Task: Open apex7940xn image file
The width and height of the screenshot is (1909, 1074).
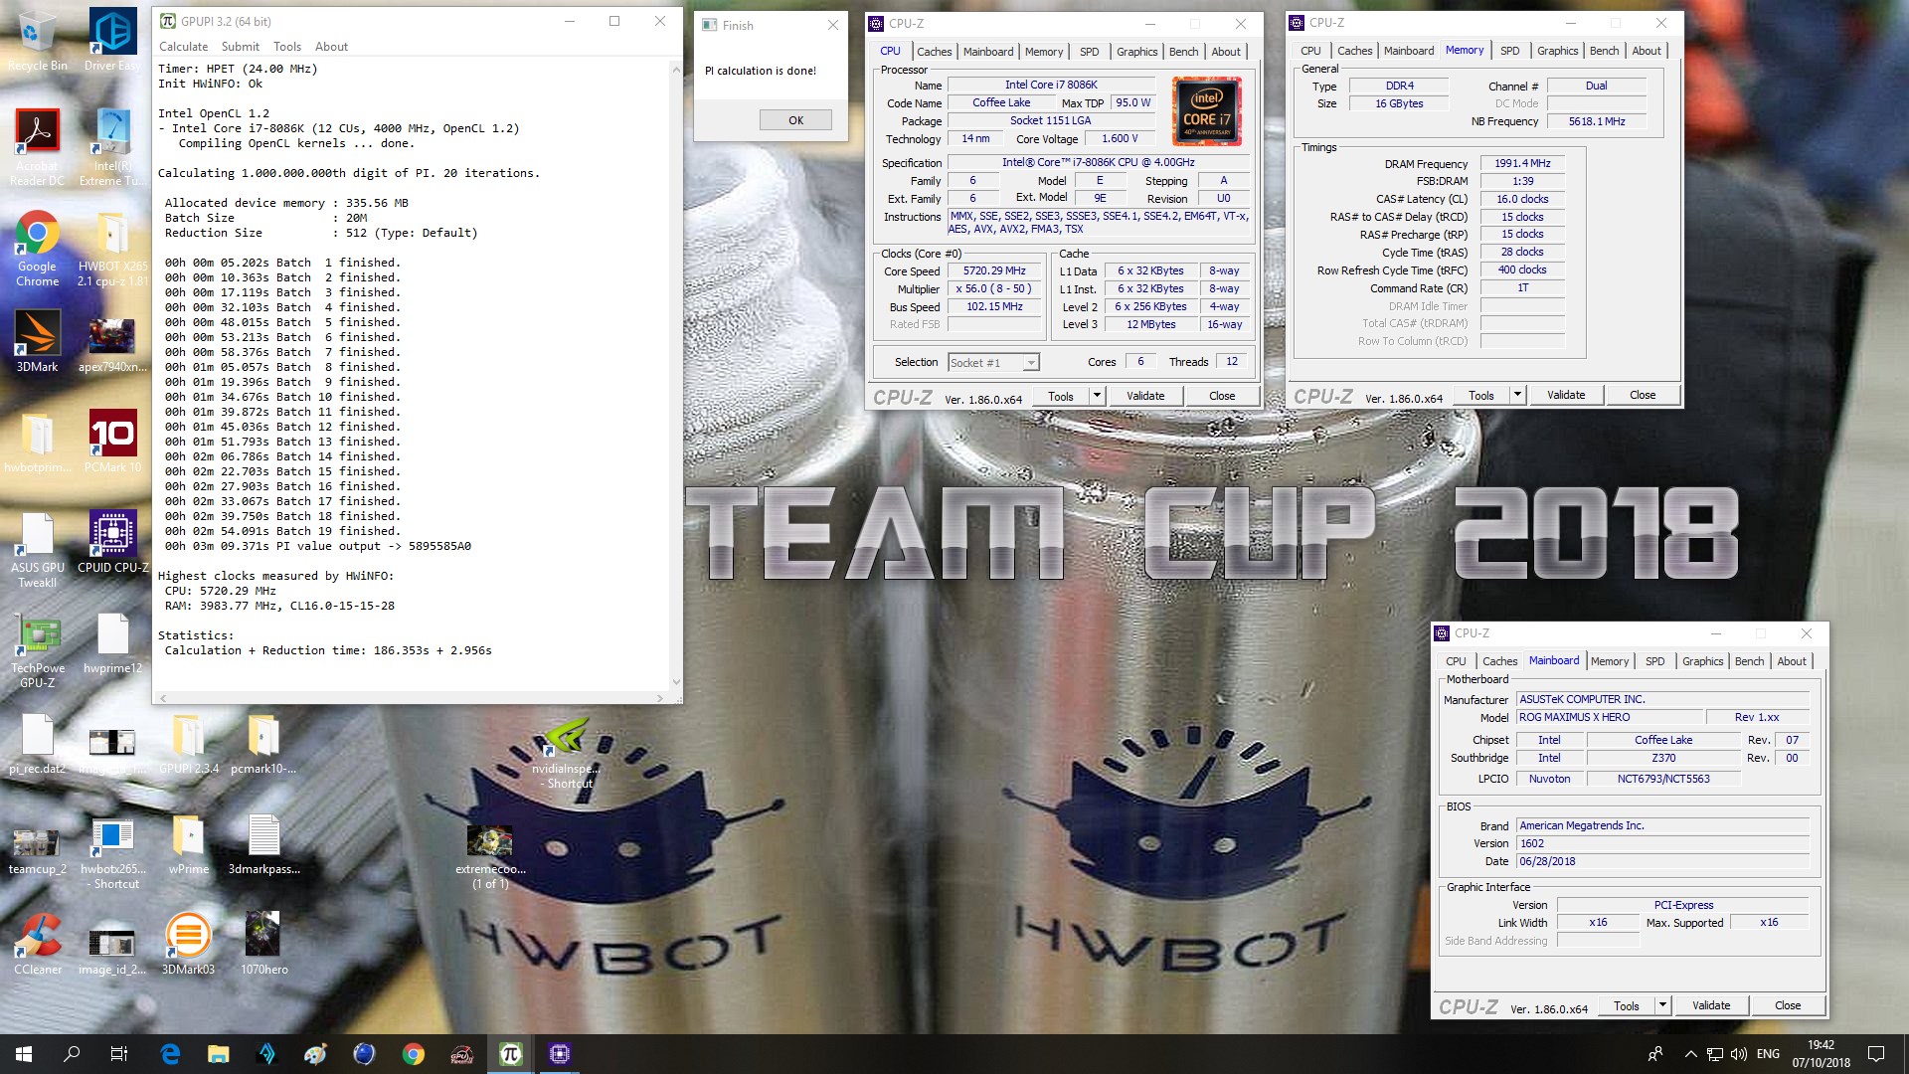Action: tap(112, 342)
